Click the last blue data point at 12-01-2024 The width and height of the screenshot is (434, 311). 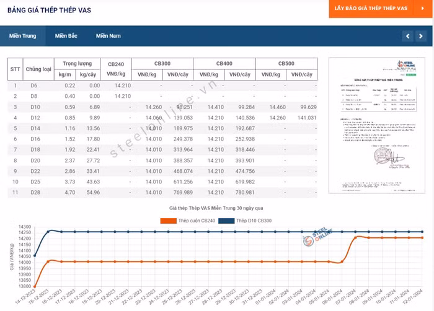pos(422,232)
